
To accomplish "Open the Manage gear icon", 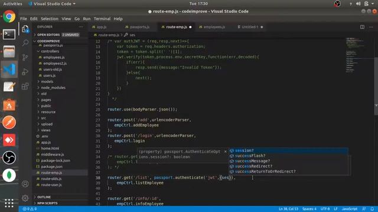I will point(25,198).
